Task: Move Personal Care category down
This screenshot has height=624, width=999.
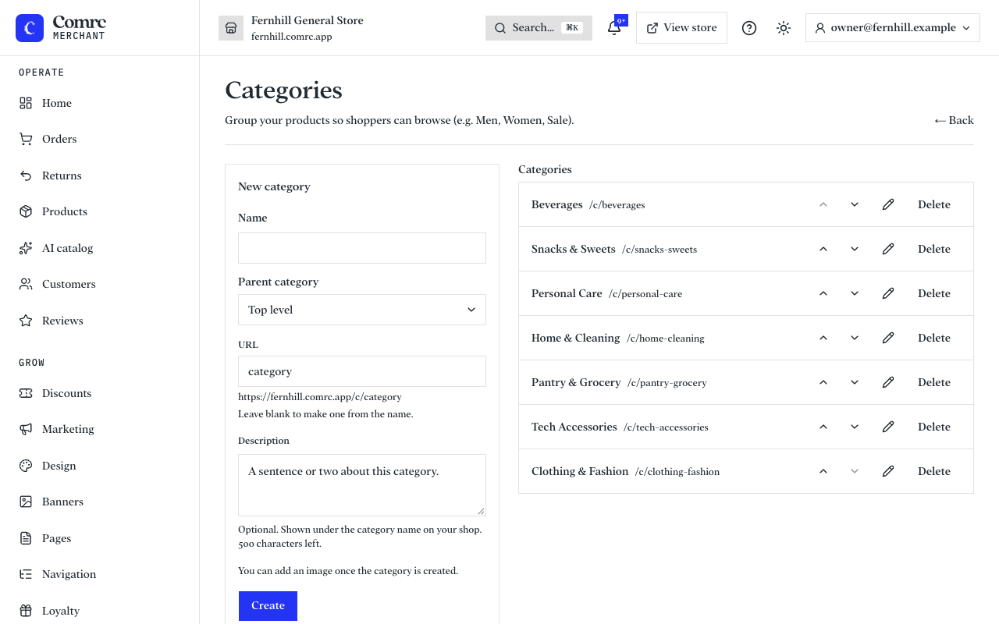Action: [855, 293]
